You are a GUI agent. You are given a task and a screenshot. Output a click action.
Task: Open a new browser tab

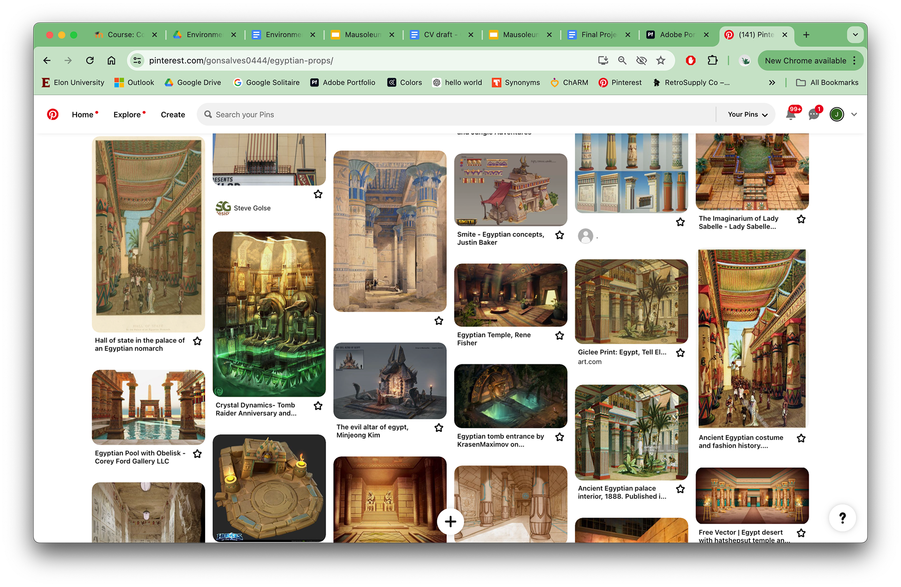pyautogui.click(x=806, y=35)
